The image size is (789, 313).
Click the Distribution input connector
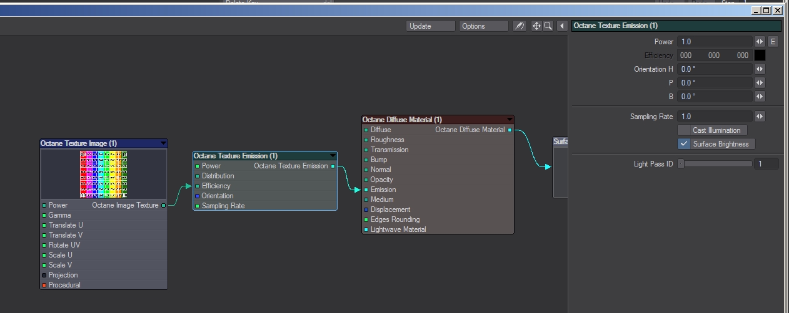click(198, 176)
